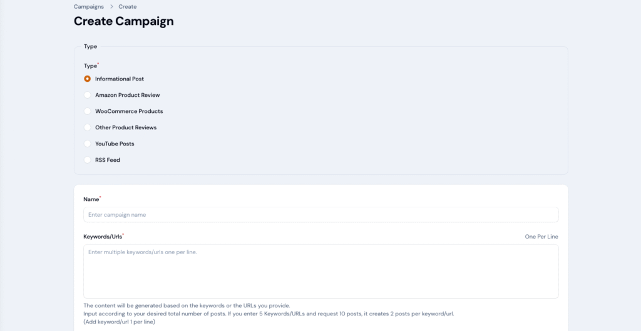Go back to Campaigns breadcrumb link
641x331 pixels.
pos(89,7)
